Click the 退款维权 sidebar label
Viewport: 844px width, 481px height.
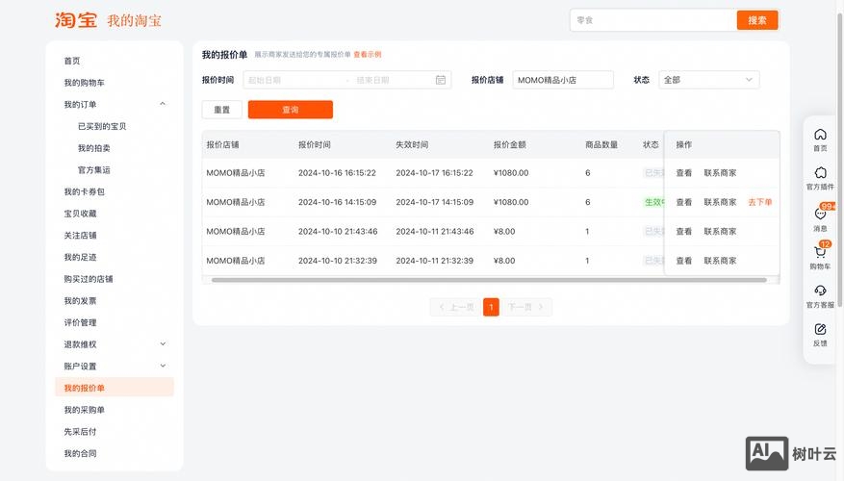[x=80, y=343]
